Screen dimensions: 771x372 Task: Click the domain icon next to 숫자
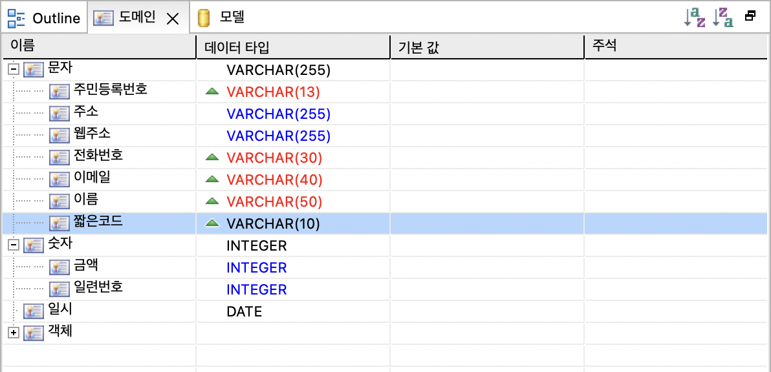[x=32, y=245]
